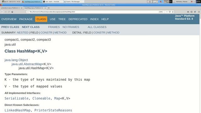Open a new tab with the plus icon
Viewport: 201px width, 113px height.
pos(49,8)
